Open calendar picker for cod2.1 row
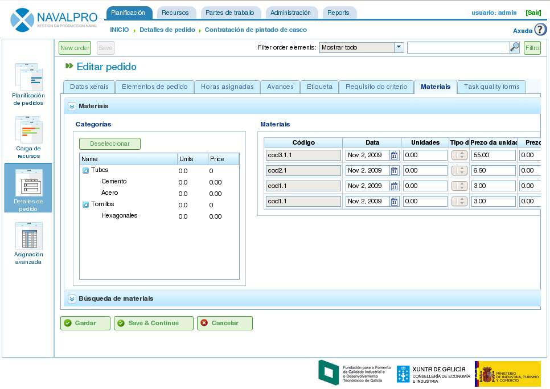The height and width of the screenshot is (389, 550). click(x=394, y=171)
